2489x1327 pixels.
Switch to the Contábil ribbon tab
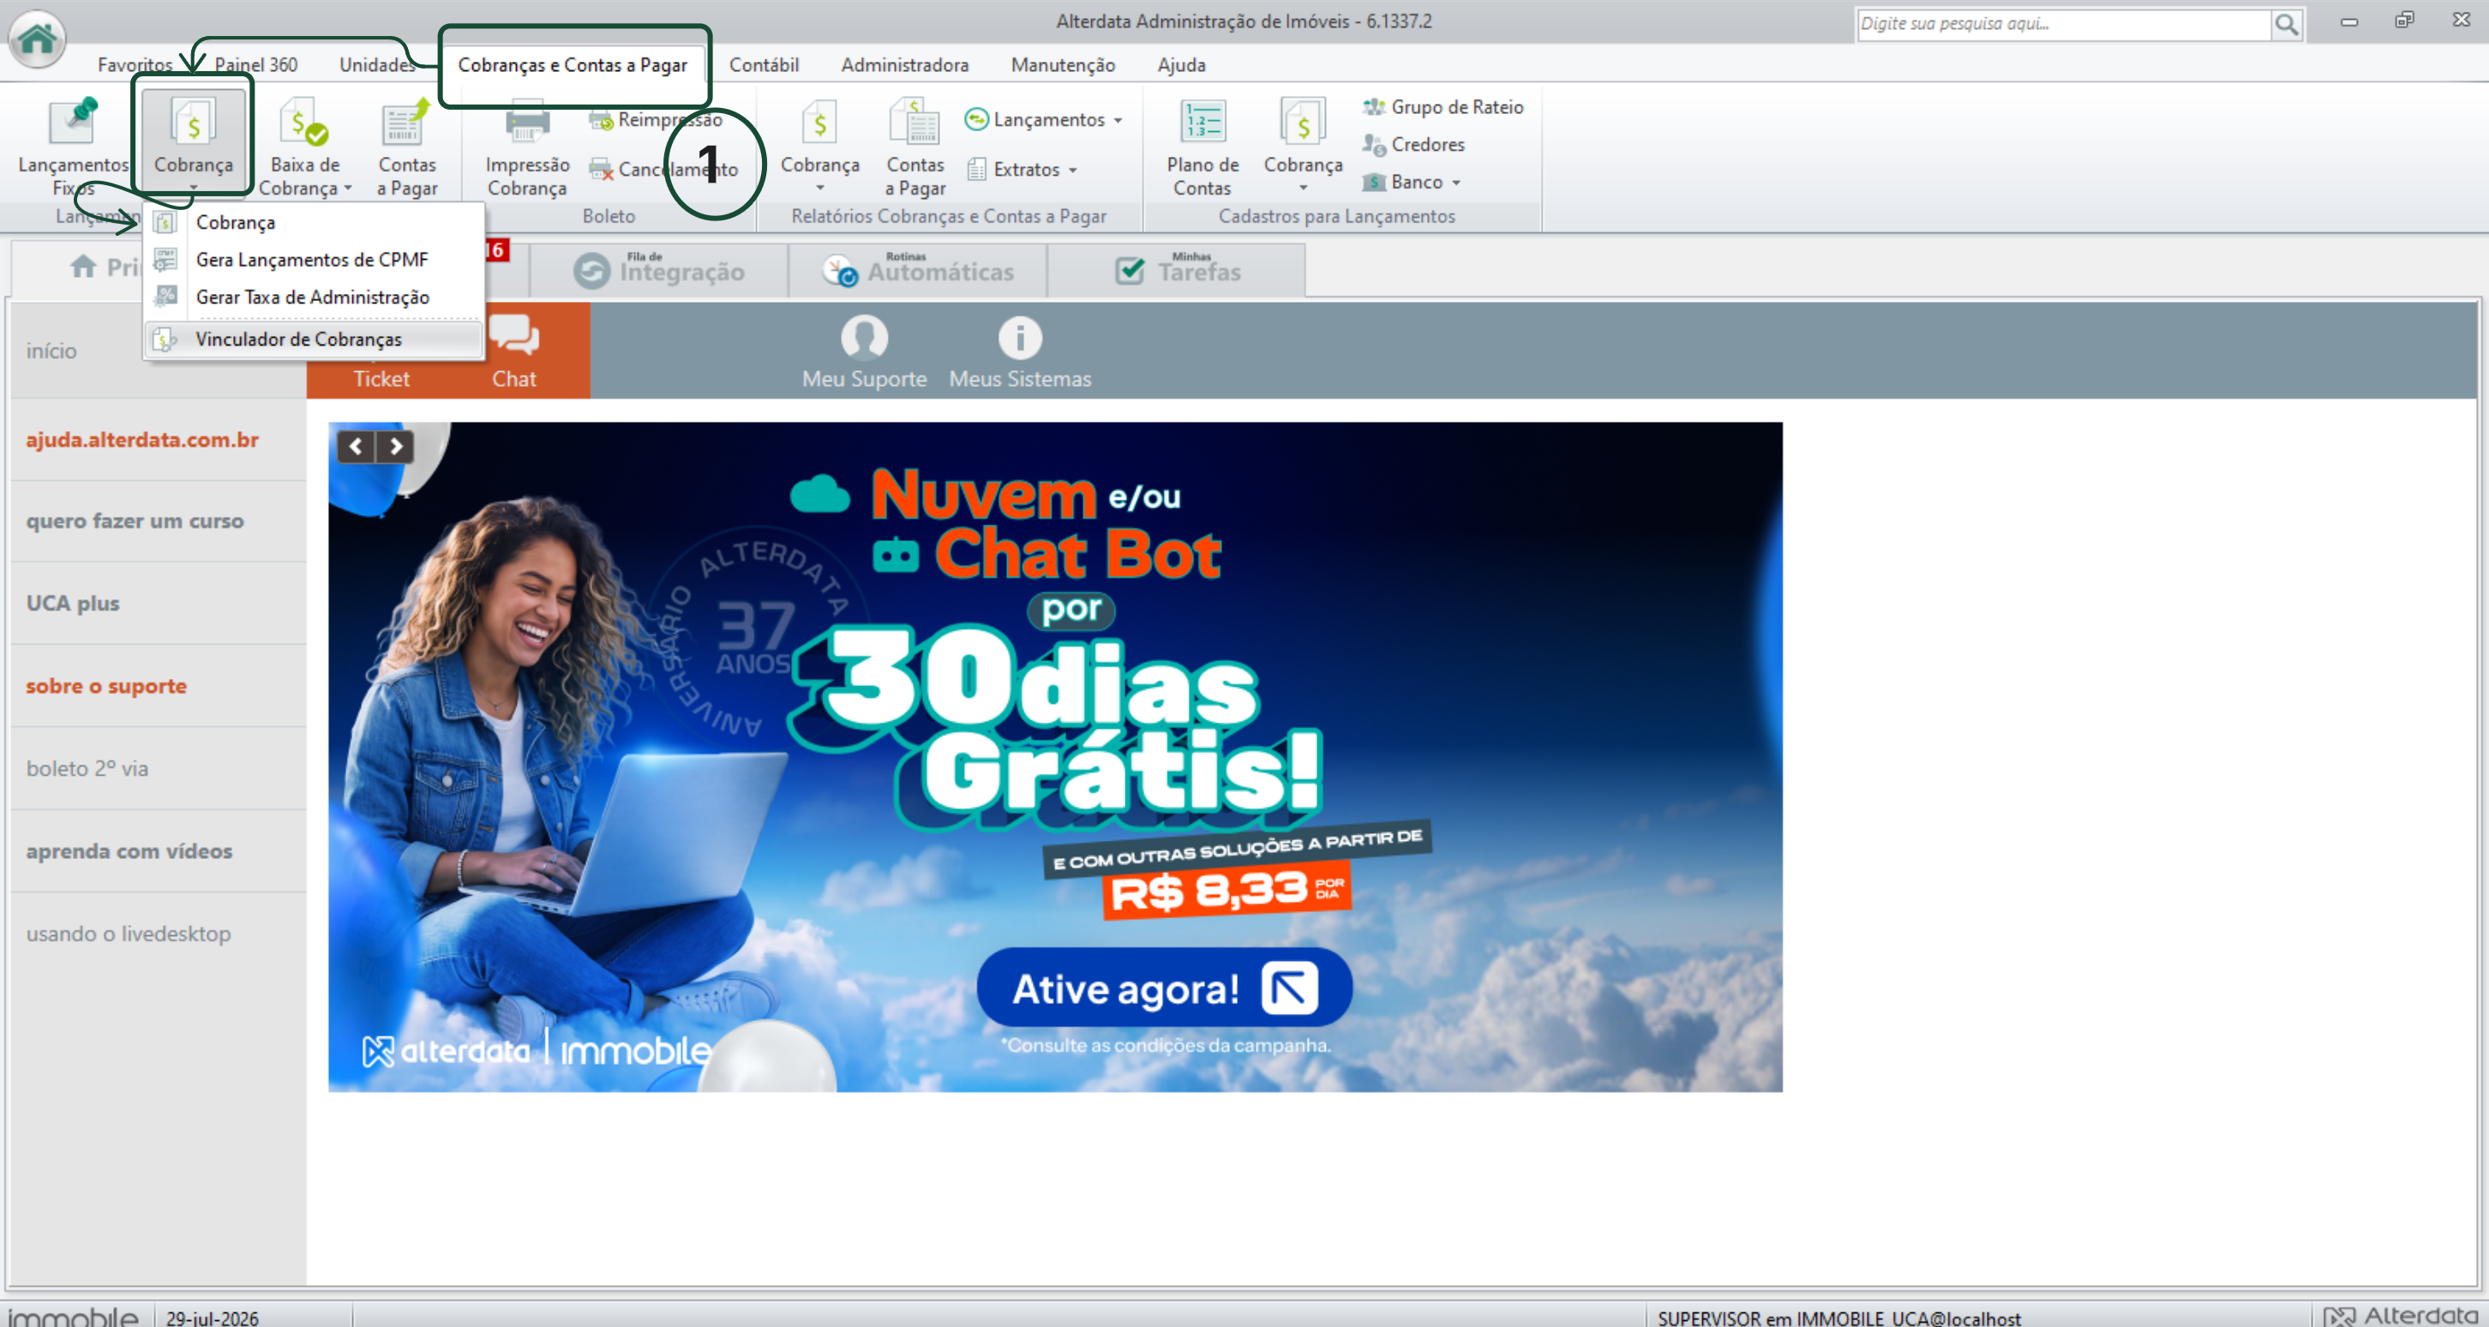(764, 65)
